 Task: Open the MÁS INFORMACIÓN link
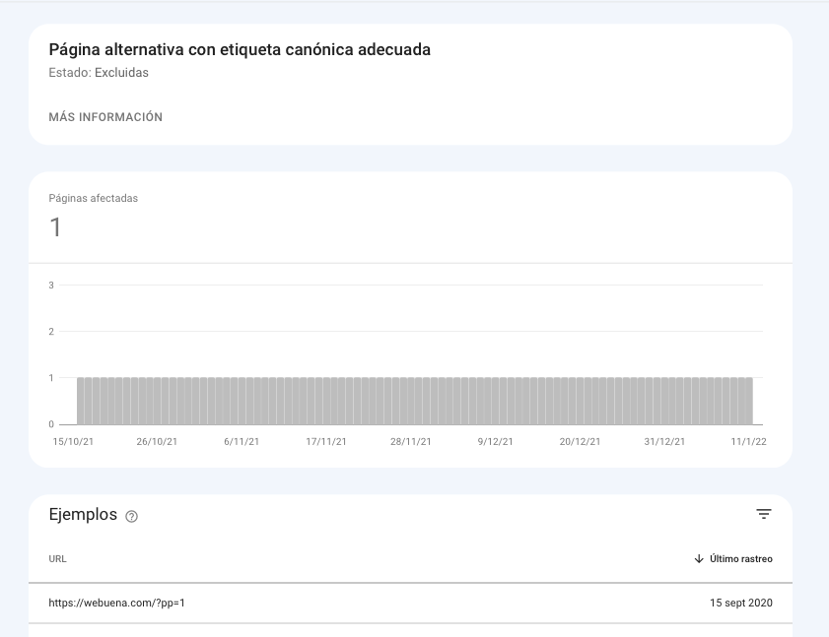pos(105,117)
